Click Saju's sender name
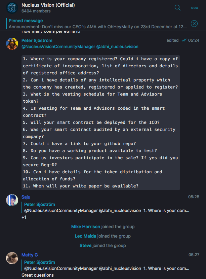 [26, 197]
